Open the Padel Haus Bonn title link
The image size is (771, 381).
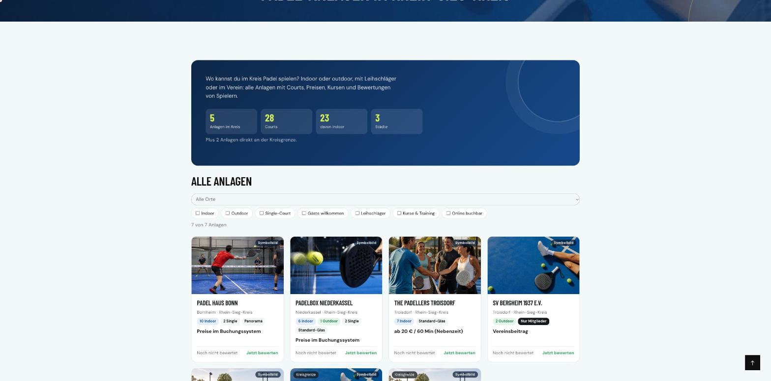click(x=217, y=303)
